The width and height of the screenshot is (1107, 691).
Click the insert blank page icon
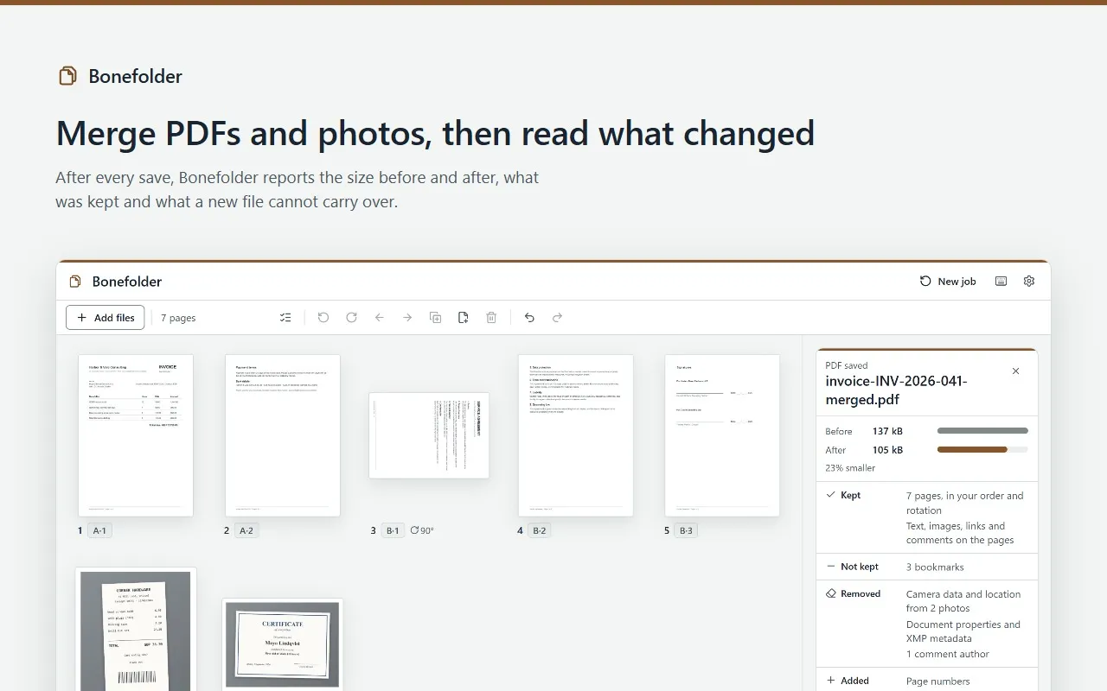pos(464,318)
